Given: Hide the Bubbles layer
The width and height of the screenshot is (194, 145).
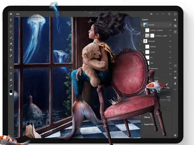Looking at the screenshot, I should tap(170, 47).
